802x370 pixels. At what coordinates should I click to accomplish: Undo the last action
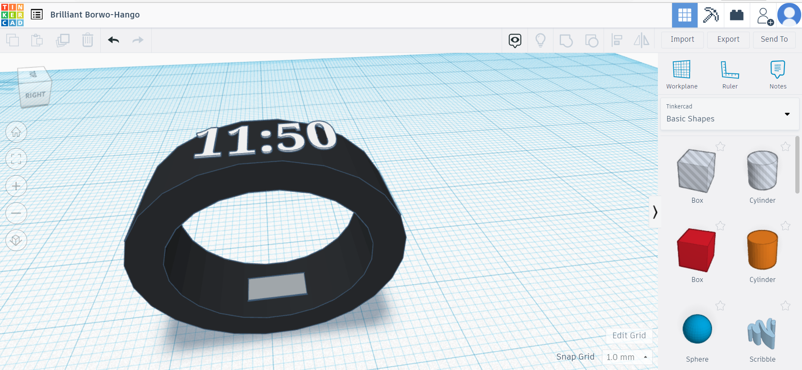113,40
